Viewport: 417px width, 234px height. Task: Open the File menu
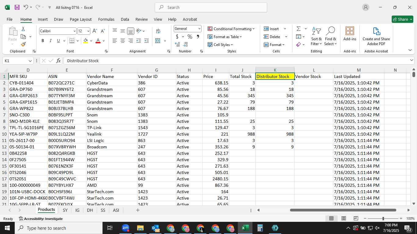coord(9,19)
